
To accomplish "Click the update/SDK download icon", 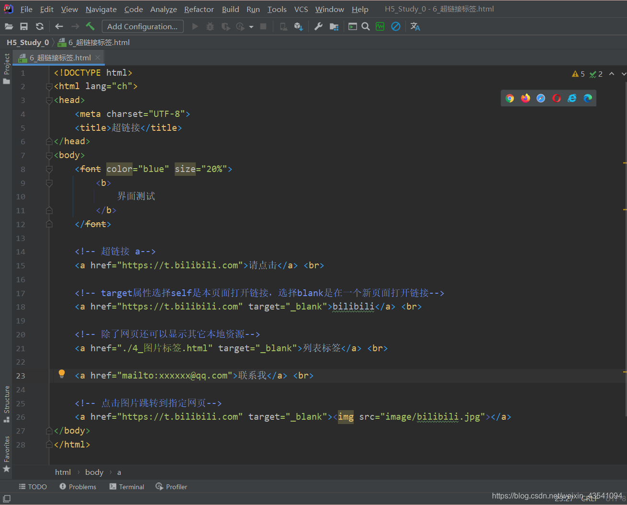I will [x=299, y=26].
